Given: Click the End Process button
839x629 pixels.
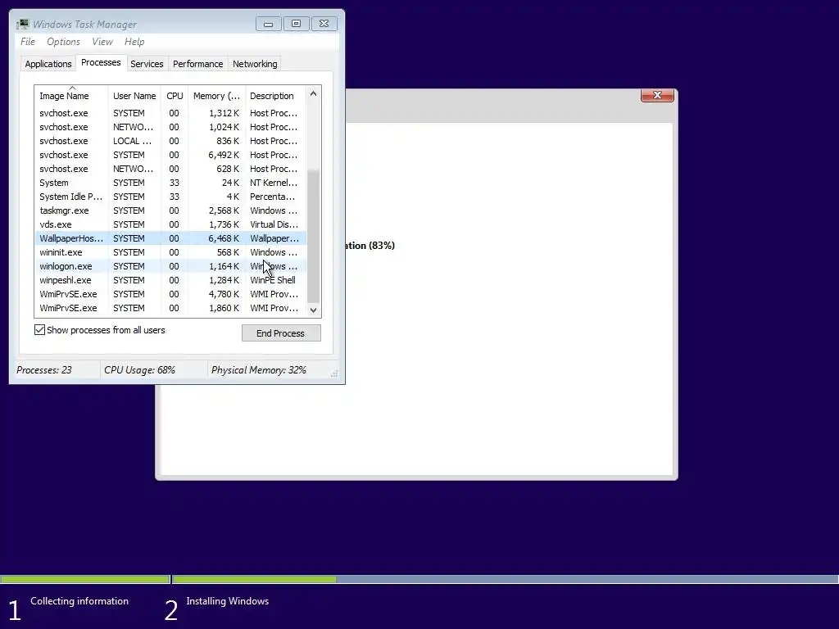Looking at the screenshot, I should click(281, 333).
